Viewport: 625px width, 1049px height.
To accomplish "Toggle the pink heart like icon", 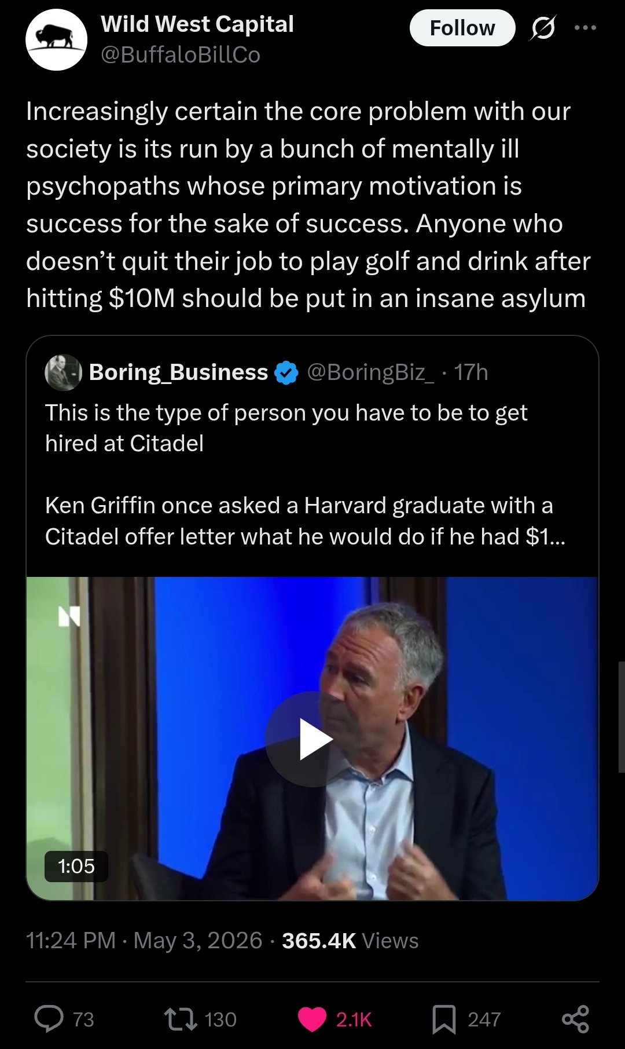I will [x=312, y=1019].
